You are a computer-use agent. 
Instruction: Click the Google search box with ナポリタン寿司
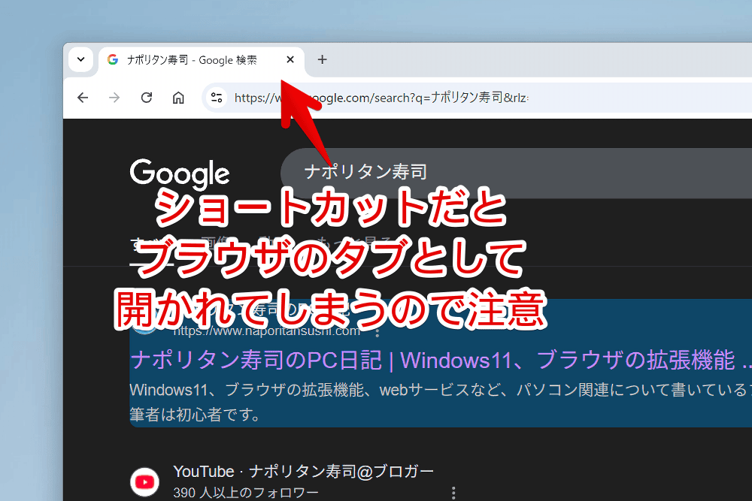click(x=516, y=173)
